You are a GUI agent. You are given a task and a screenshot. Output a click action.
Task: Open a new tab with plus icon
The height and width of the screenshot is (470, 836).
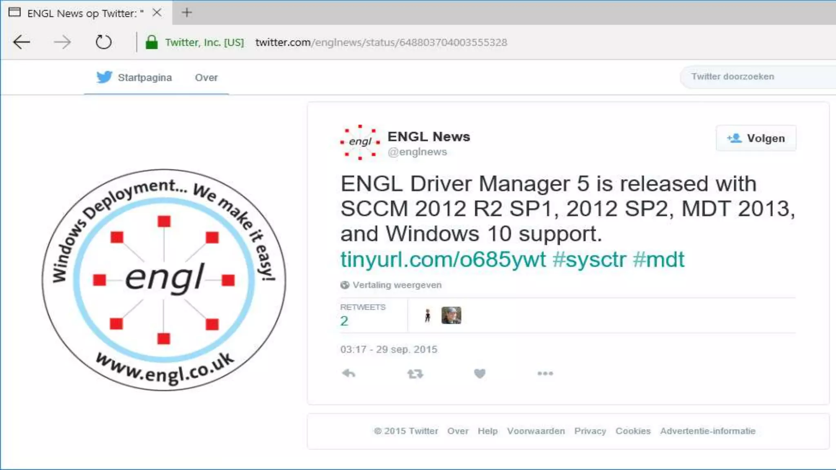pyautogui.click(x=187, y=13)
